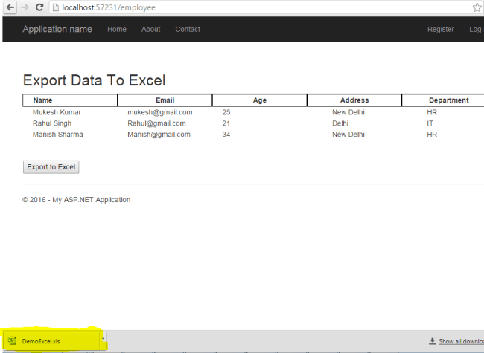Select the Rahul Singh name cell

coord(52,123)
